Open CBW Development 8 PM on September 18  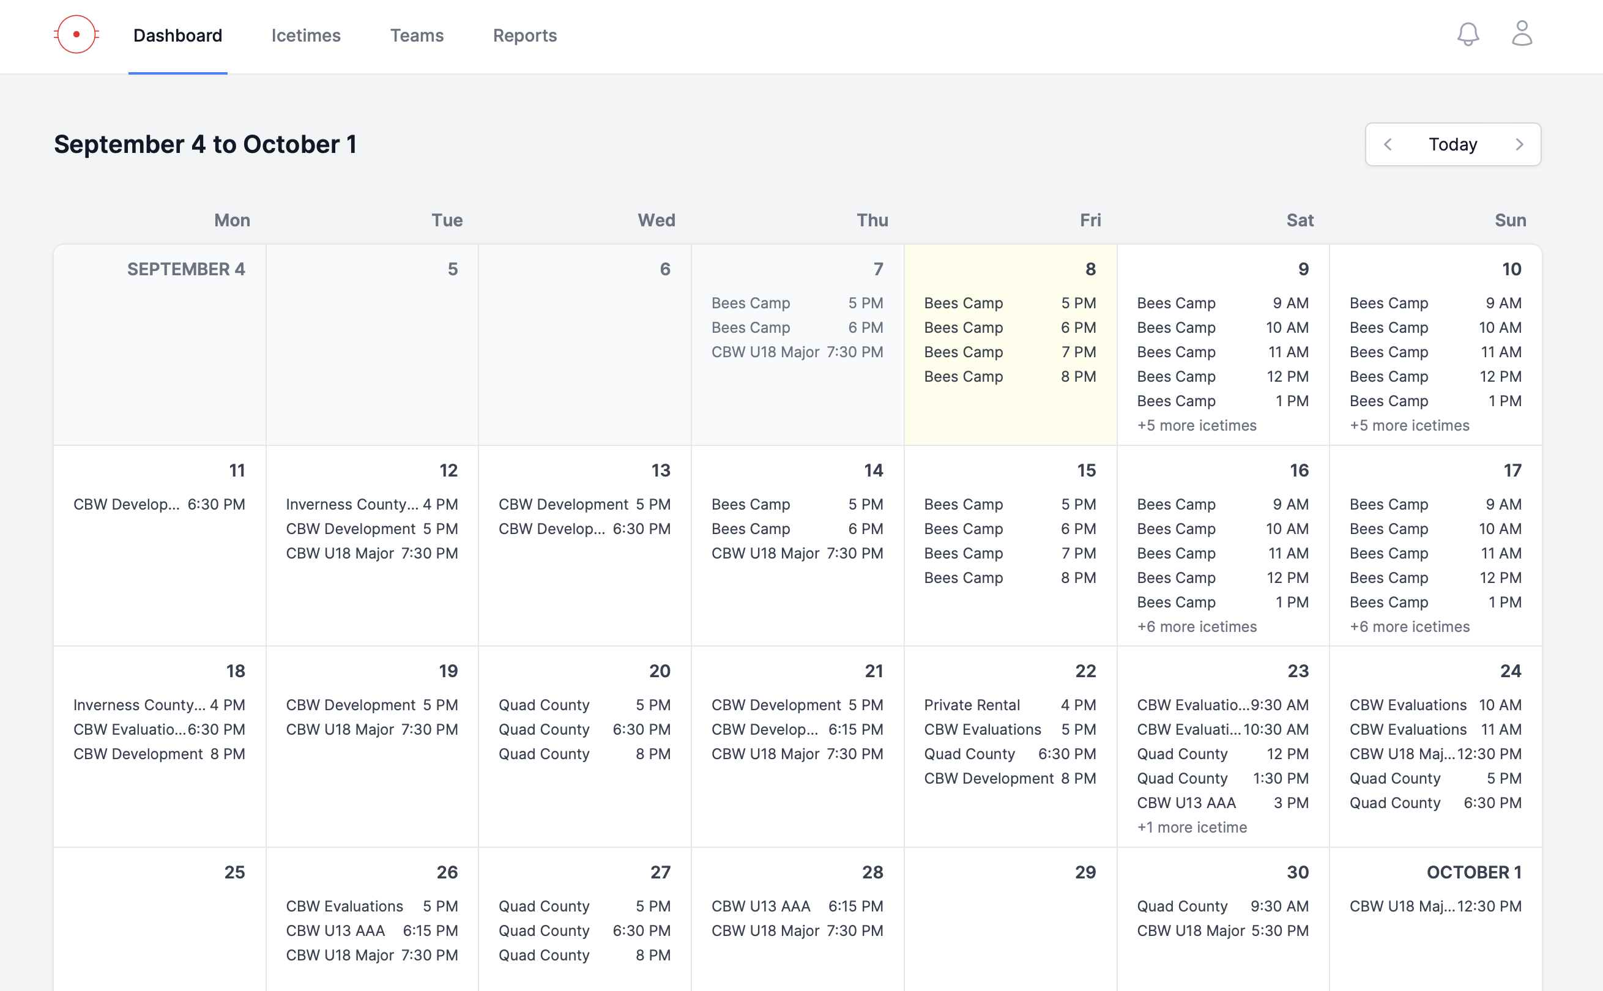pos(159,754)
